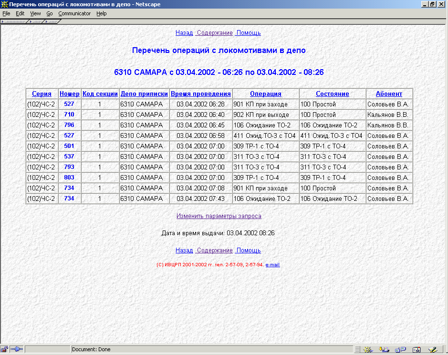
Task: Open locomotive number 710 link
Action: coord(69,115)
